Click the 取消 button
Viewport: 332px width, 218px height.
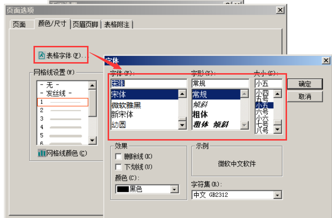click(305, 97)
